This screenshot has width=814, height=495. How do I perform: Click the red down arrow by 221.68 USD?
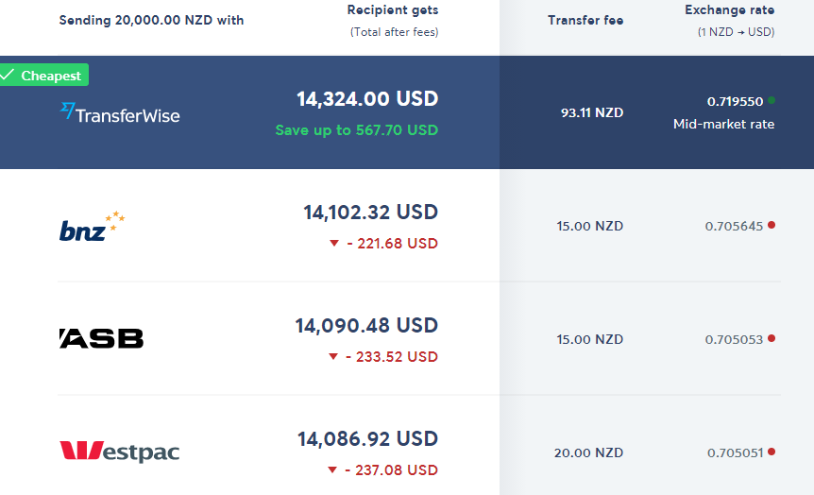[x=333, y=244]
